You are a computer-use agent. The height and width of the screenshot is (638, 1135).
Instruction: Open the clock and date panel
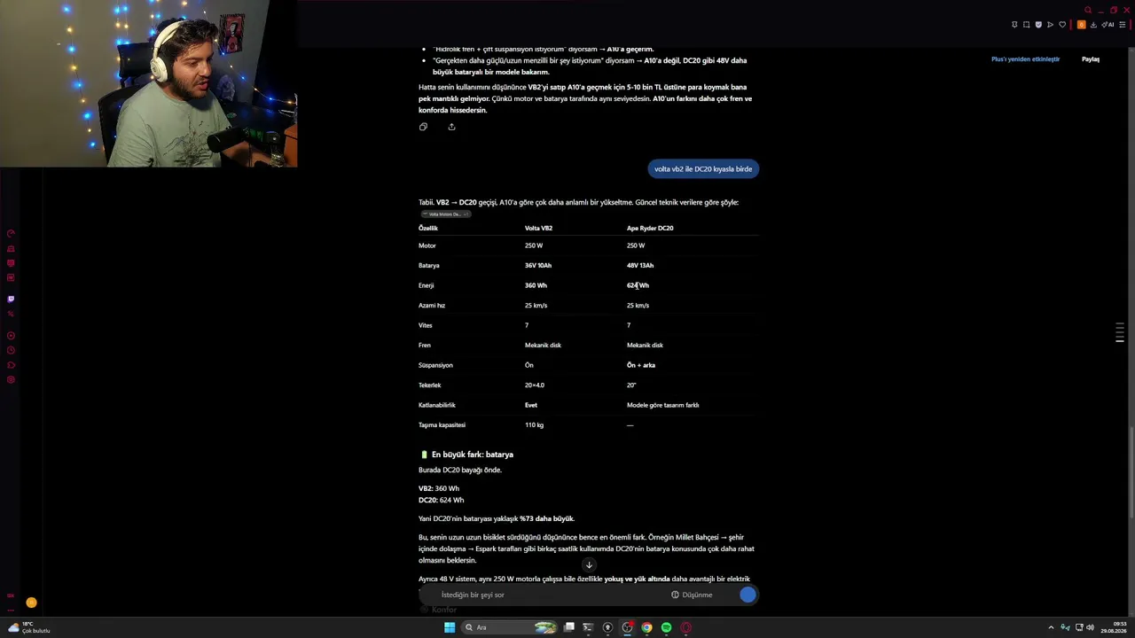point(1114,627)
